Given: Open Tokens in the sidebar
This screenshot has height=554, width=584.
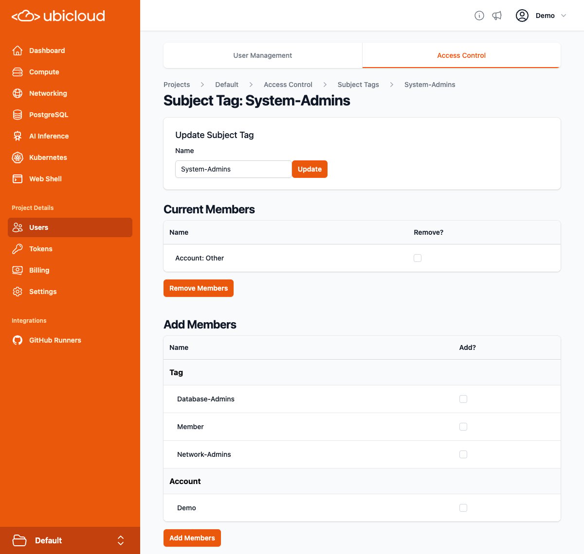Looking at the screenshot, I should [70, 249].
